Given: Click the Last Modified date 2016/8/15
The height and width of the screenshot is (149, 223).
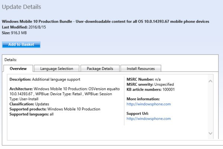Looking at the screenshot, I should (x=37, y=27).
